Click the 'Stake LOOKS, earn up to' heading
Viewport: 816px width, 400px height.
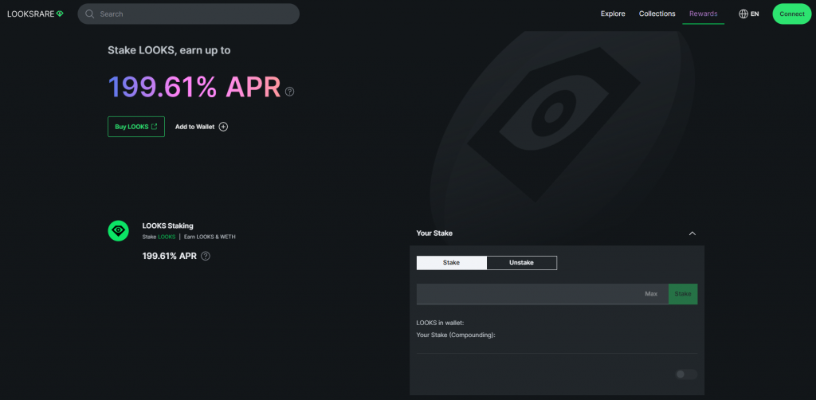(169, 50)
